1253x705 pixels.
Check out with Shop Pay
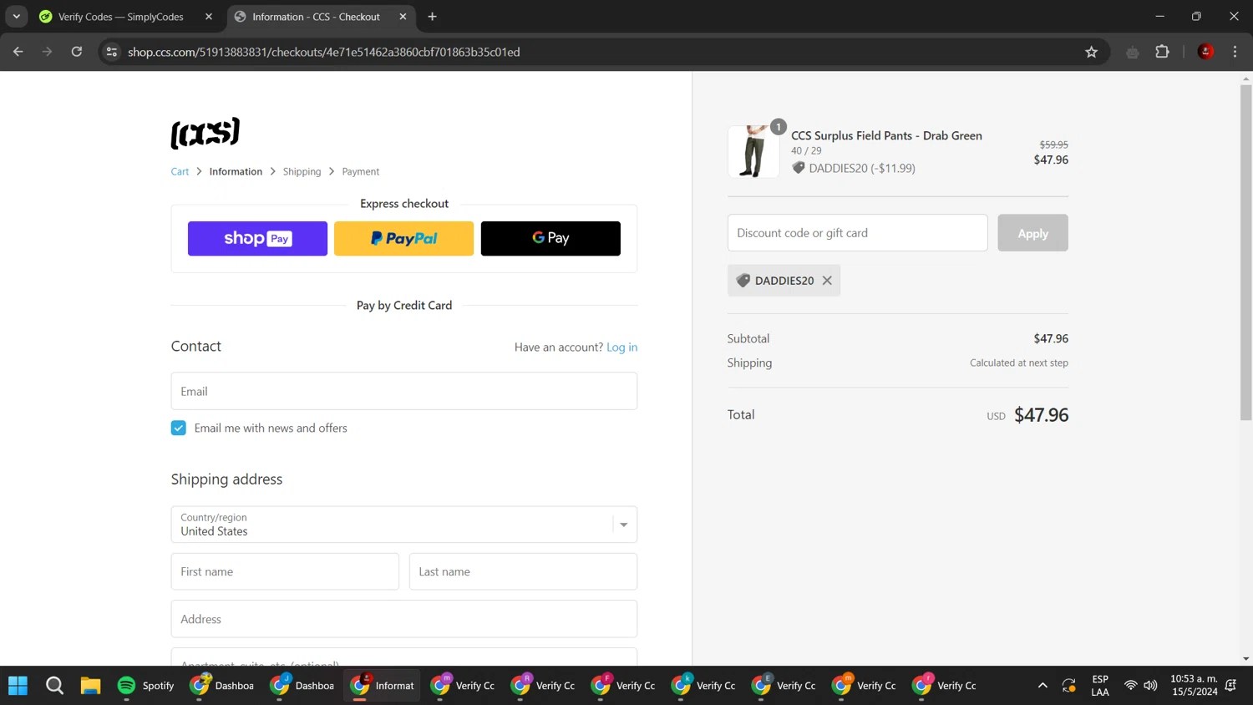click(257, 239)
